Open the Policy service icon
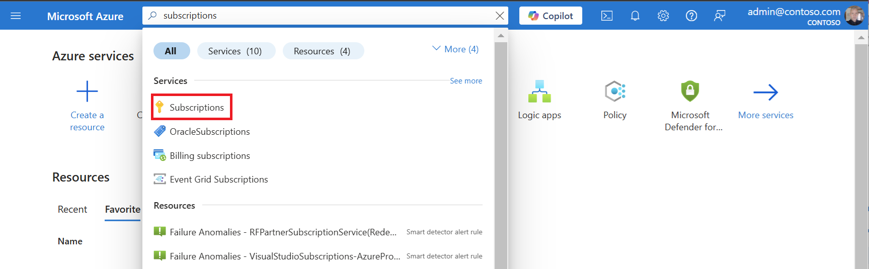Screen dimensions: 869x269 [615, 92]
